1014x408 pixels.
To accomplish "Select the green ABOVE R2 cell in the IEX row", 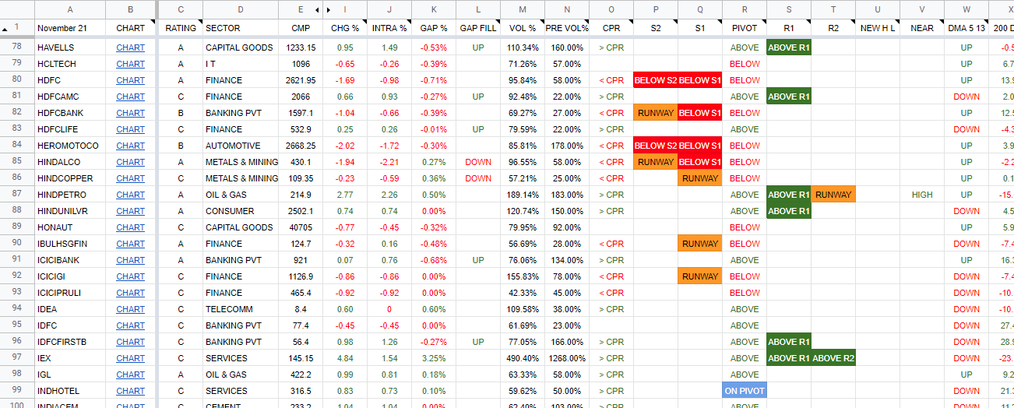I will [833, 358].
